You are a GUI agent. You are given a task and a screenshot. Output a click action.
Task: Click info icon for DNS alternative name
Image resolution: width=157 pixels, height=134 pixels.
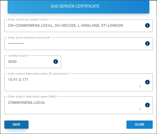click(147, 105)
